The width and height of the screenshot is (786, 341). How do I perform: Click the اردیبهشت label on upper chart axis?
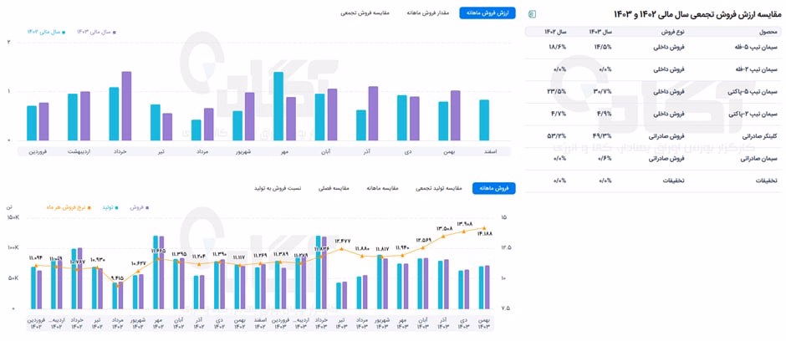click(79, 150)
